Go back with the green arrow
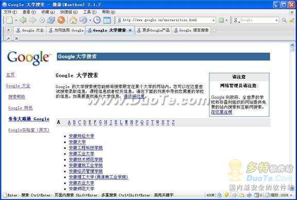The height and width of the screenshot is (200, 297). (23, 20)
